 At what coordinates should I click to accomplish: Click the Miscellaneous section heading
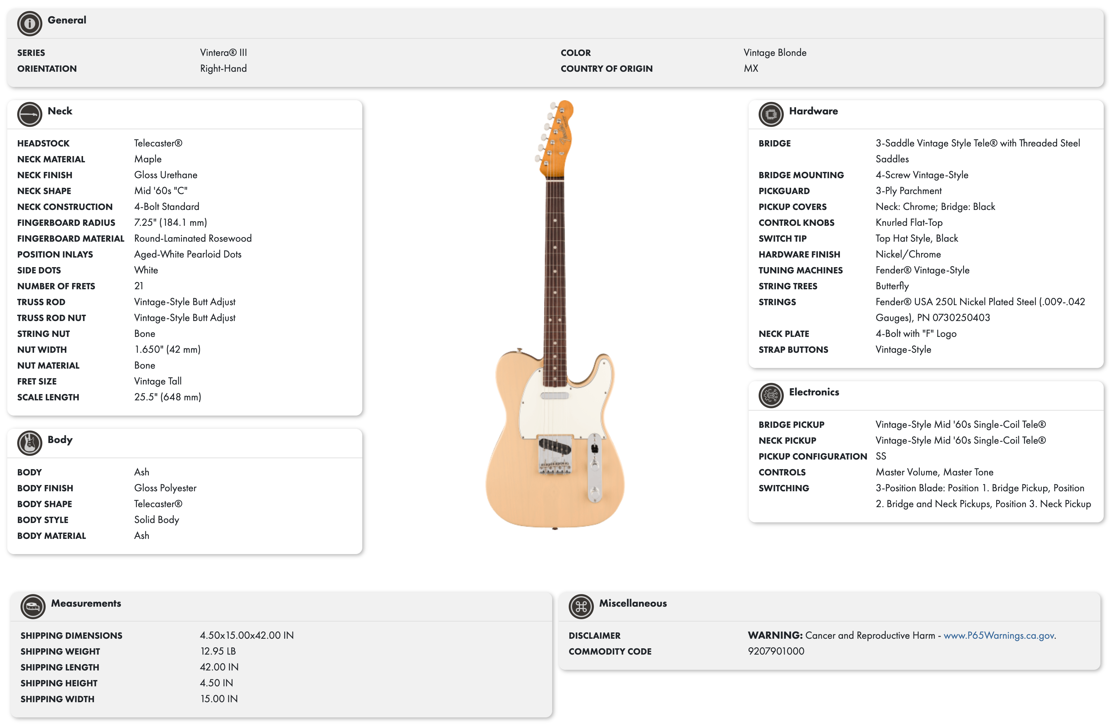click(632, 603)
